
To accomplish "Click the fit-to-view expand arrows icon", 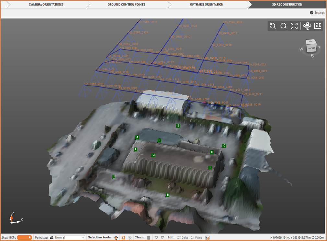I will (294, 26).
